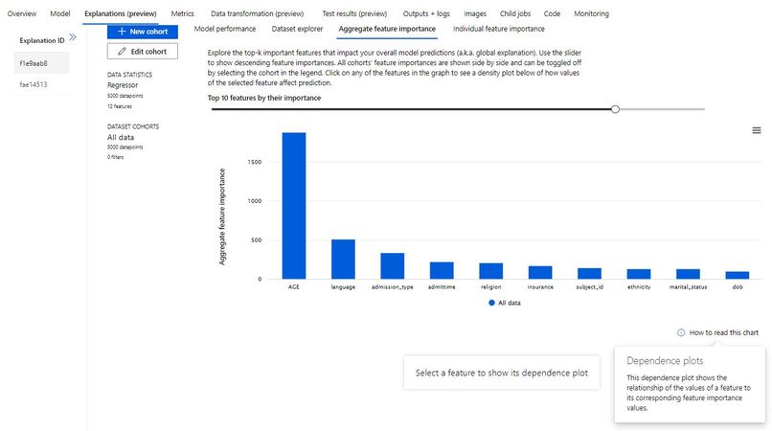Go to Data transformation (preview) tab
This screenshot has height=431, width=772.
258,13
